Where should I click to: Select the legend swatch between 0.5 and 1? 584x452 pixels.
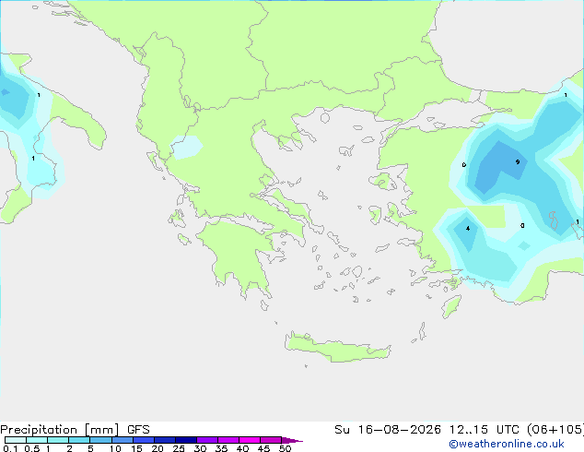click(x=37, y=440)
